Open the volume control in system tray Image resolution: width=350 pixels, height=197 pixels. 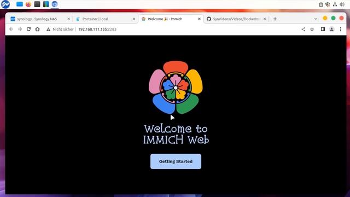(342, 4)
